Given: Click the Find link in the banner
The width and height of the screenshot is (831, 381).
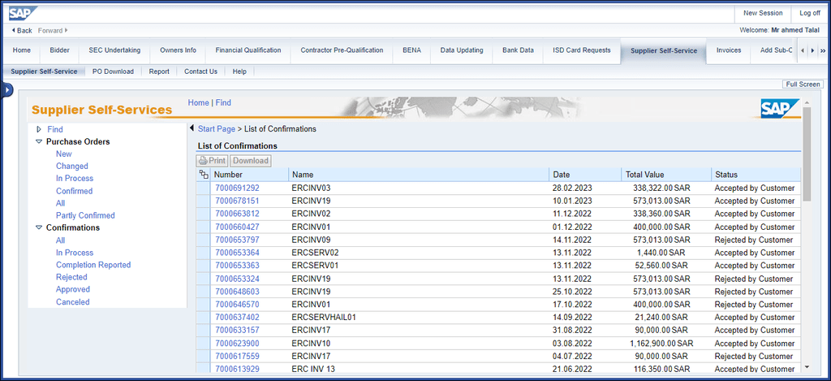Looking at the screenshot, I should pos(223,103).
